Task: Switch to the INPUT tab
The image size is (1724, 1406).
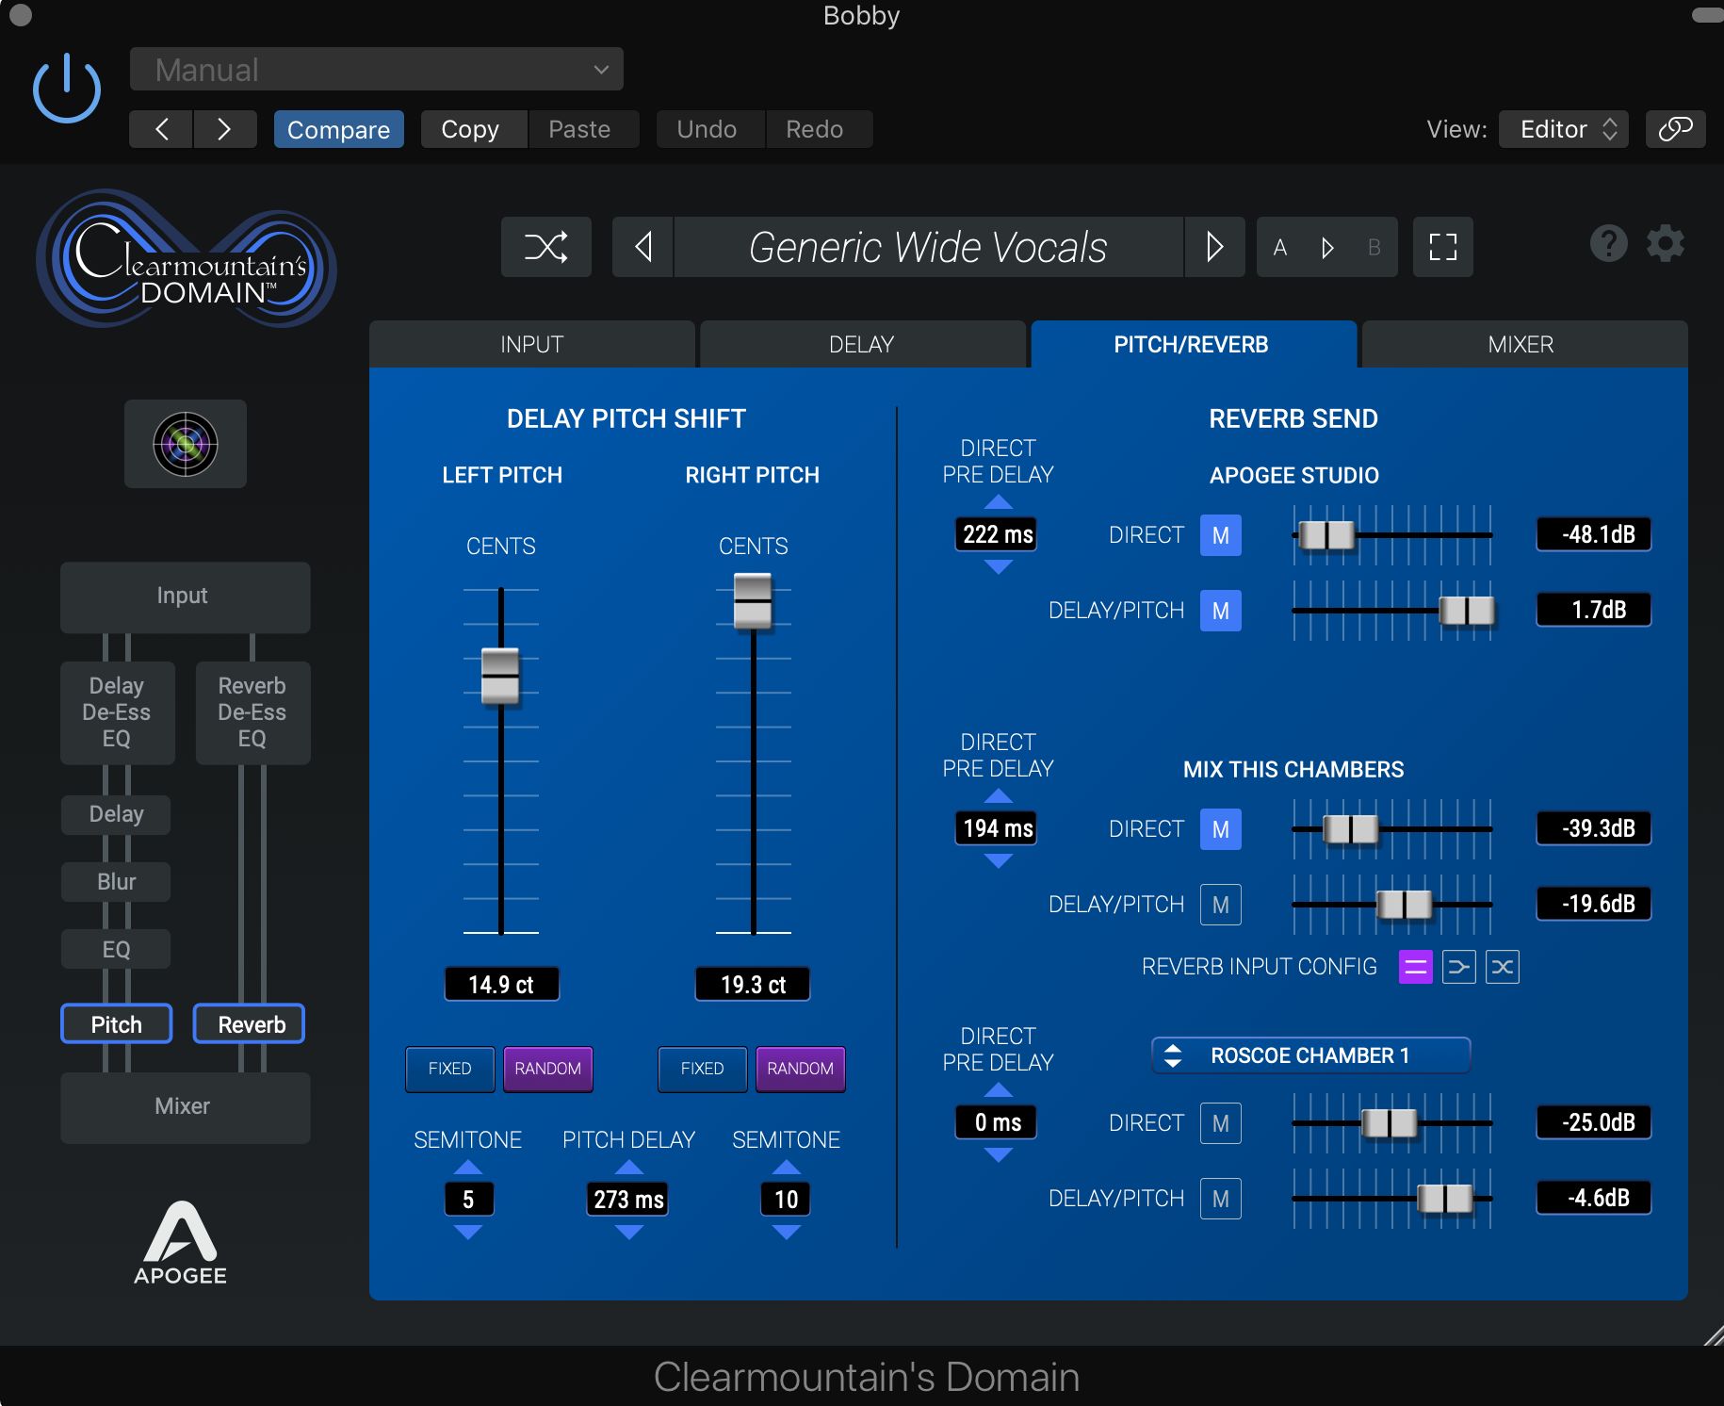Action: tap(532, 344)
